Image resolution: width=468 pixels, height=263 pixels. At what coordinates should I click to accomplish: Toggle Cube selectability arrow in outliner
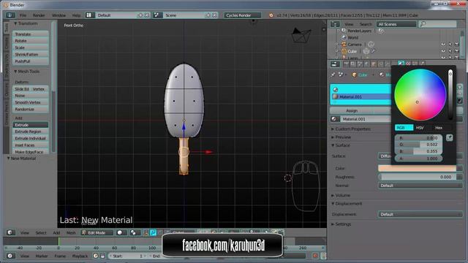pyautogui.click(x=450, y=51)
